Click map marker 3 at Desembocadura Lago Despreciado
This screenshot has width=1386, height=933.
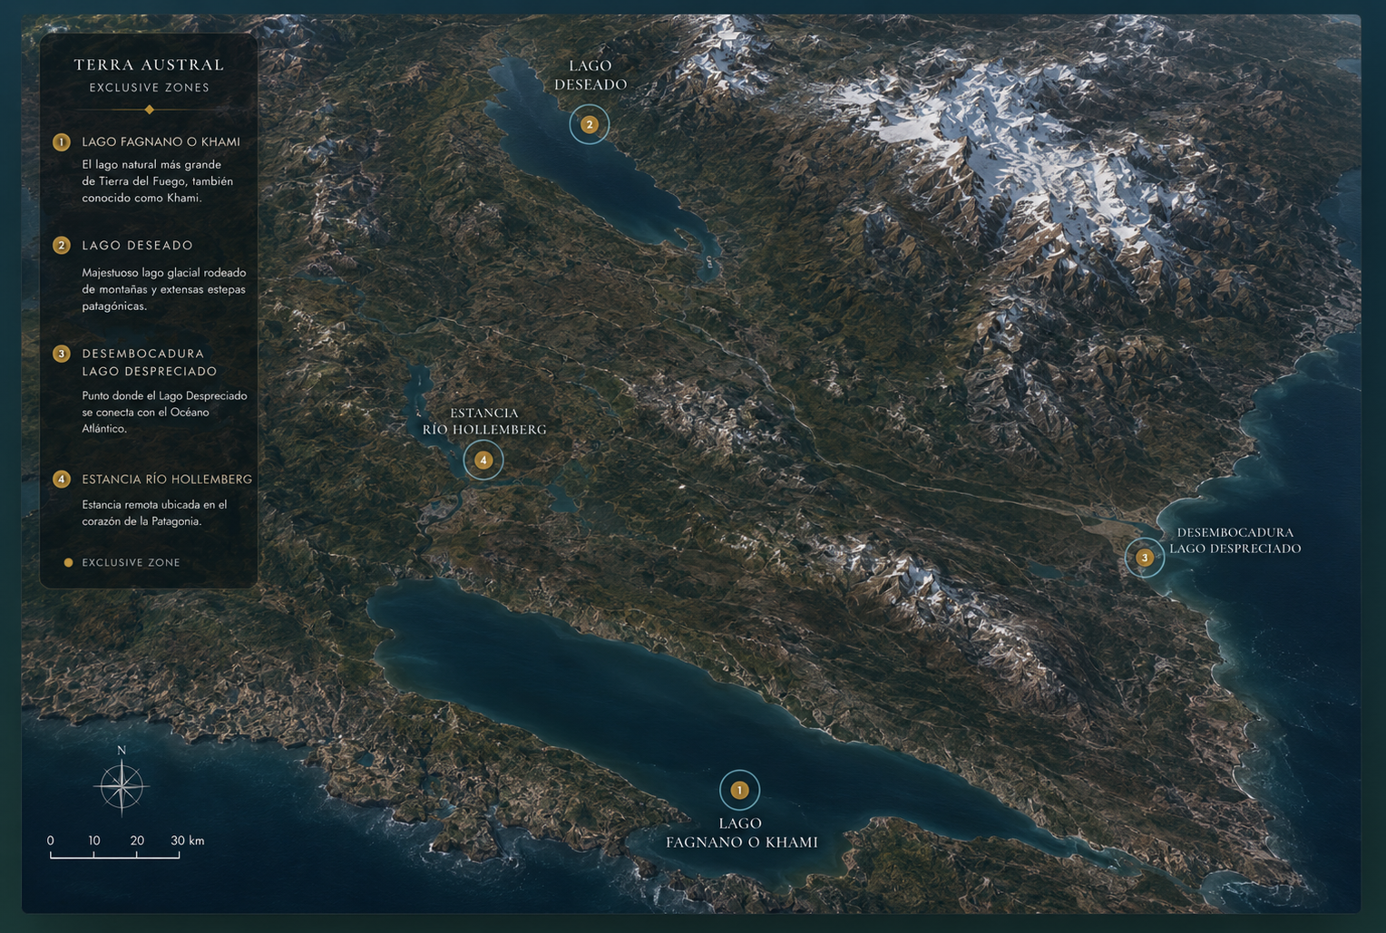click(x=1145, y=558)
